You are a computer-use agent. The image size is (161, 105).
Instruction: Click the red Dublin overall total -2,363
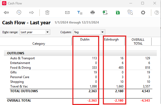coord(92,101)
